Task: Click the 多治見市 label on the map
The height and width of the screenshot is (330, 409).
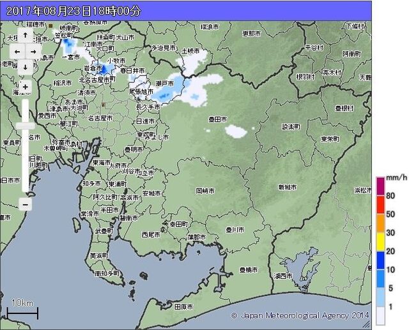Action: [x=164, y=48]
